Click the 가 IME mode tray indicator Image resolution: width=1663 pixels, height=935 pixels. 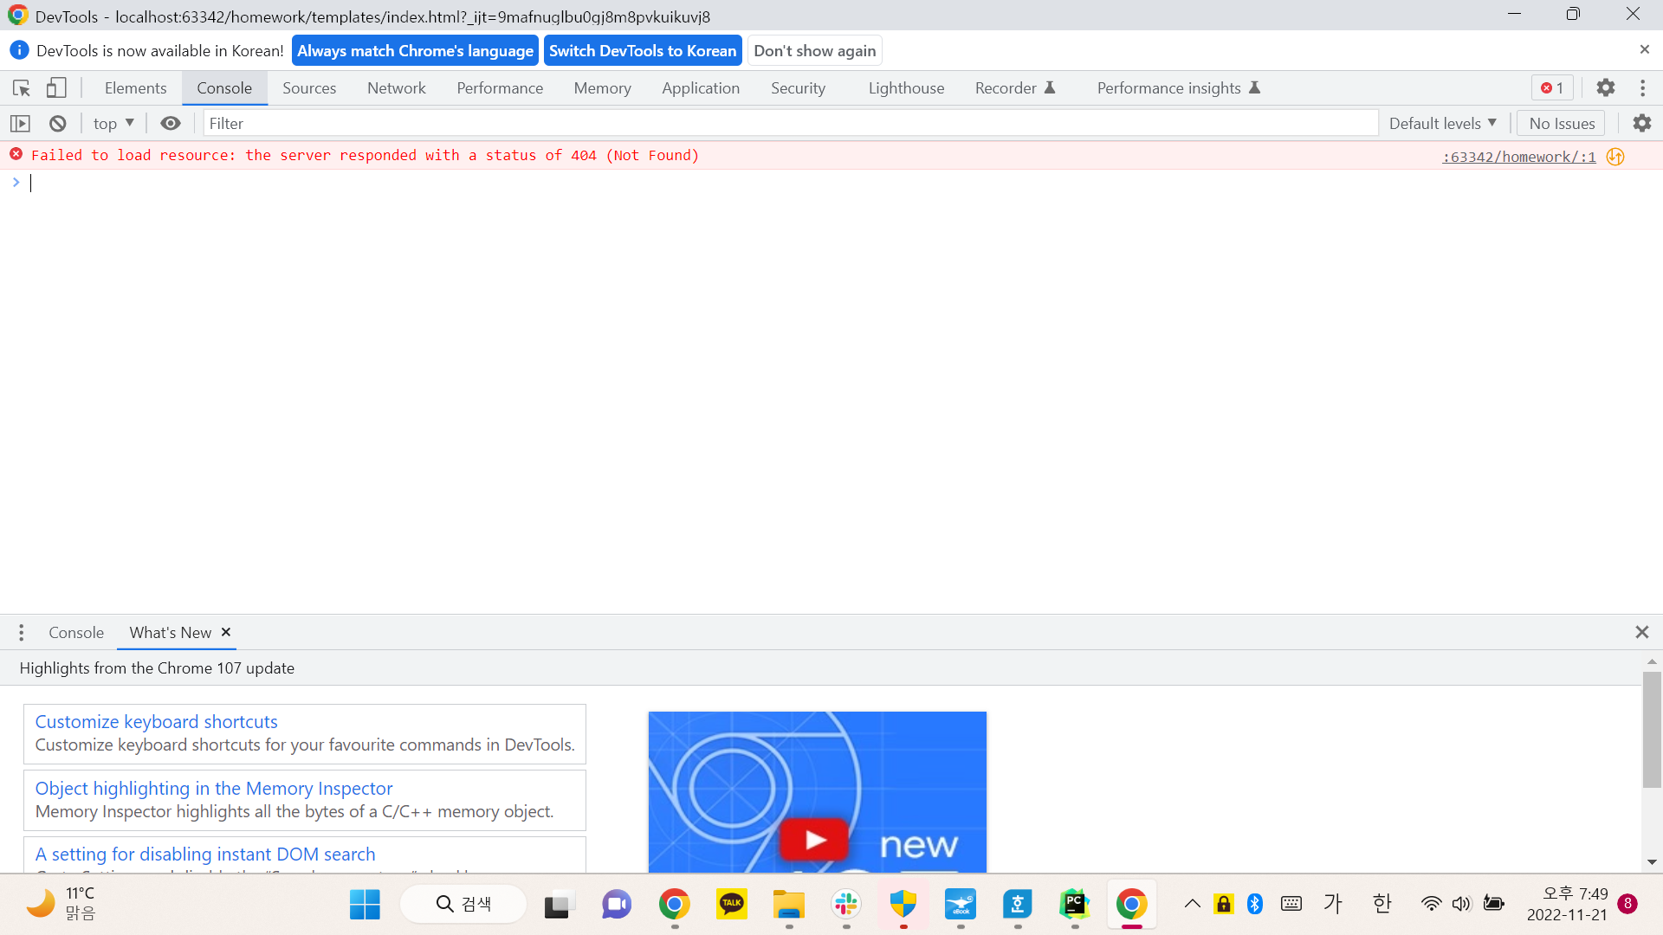coord(1333,905)
